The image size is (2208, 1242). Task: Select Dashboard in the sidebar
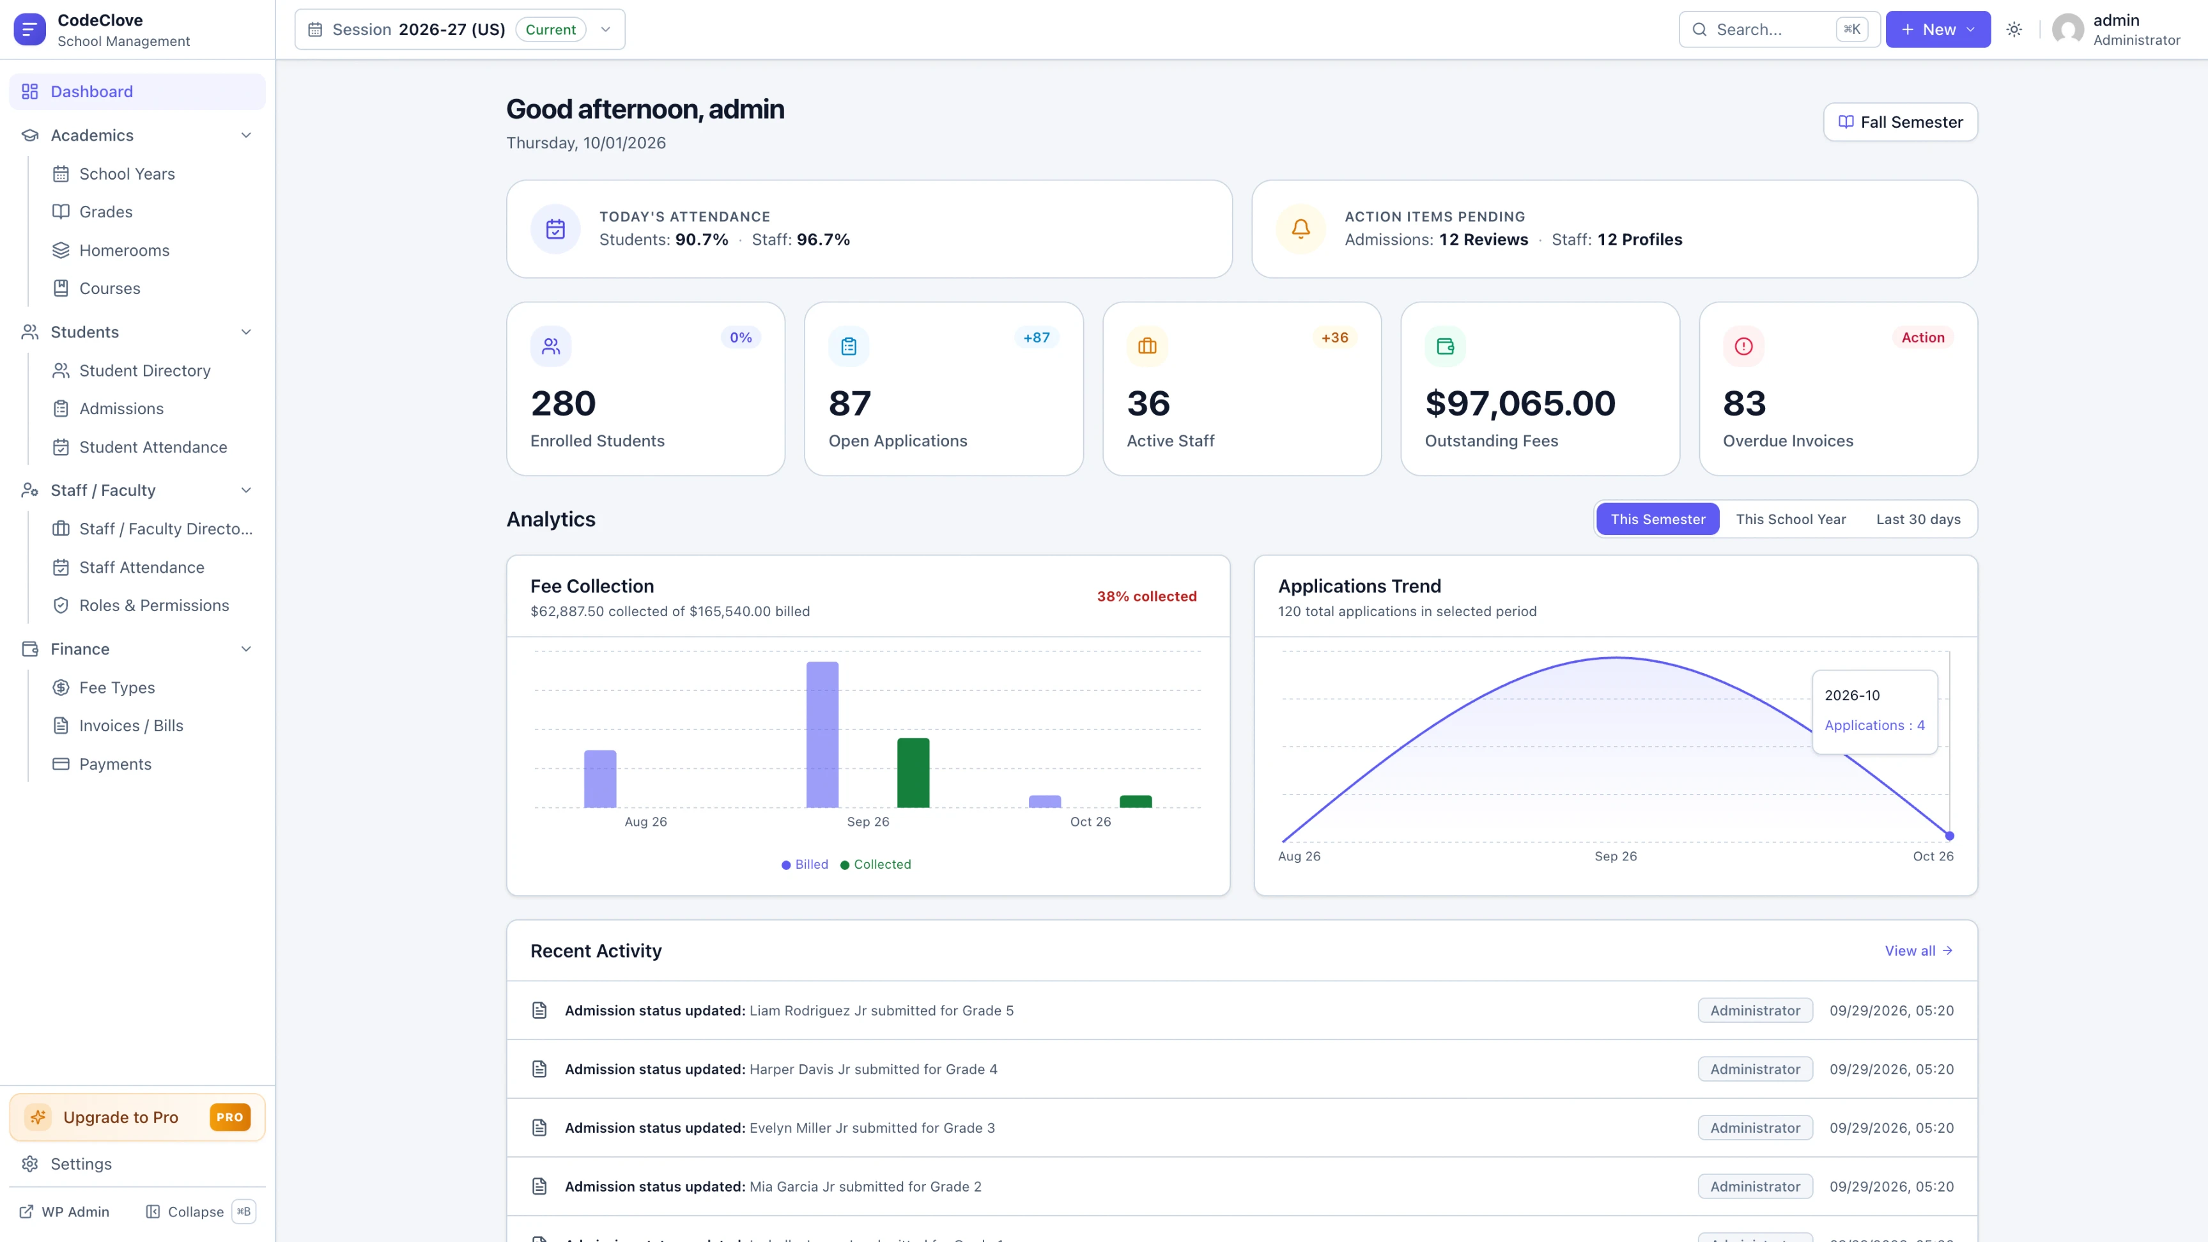(137, 91)
